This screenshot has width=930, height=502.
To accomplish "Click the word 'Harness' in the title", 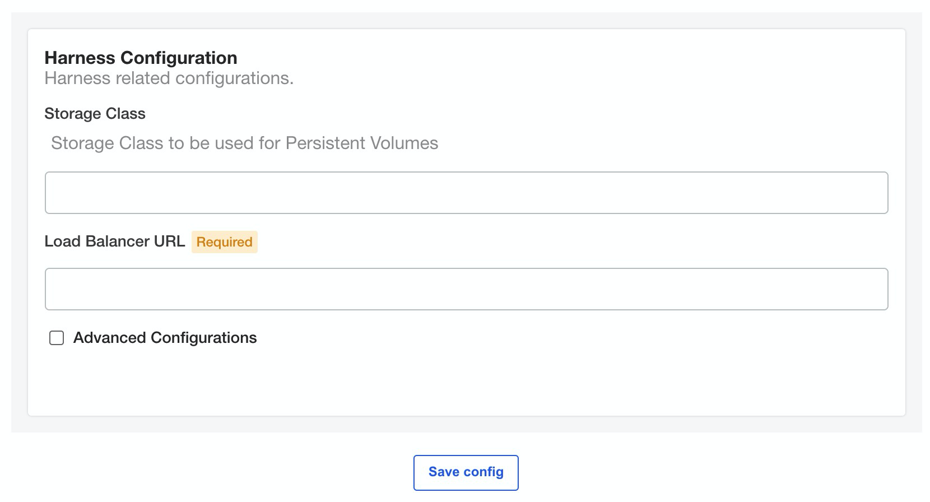I will (x=80, y=58).
